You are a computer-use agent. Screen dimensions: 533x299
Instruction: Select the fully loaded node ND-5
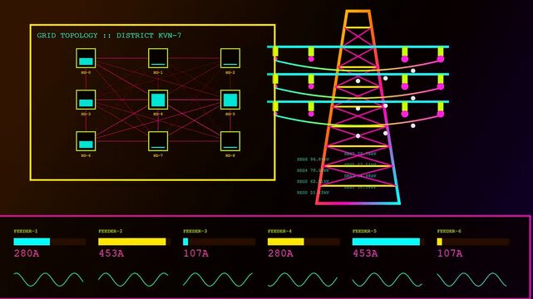[230, 100]
